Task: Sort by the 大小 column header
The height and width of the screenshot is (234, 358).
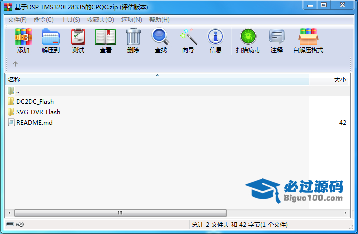Action: tap(329, 80)
